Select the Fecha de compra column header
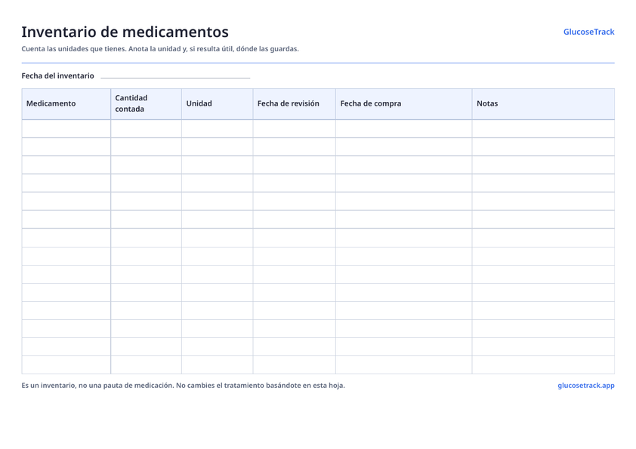The height and width of the screenshot is (449, 636). (x=404, y=103)
